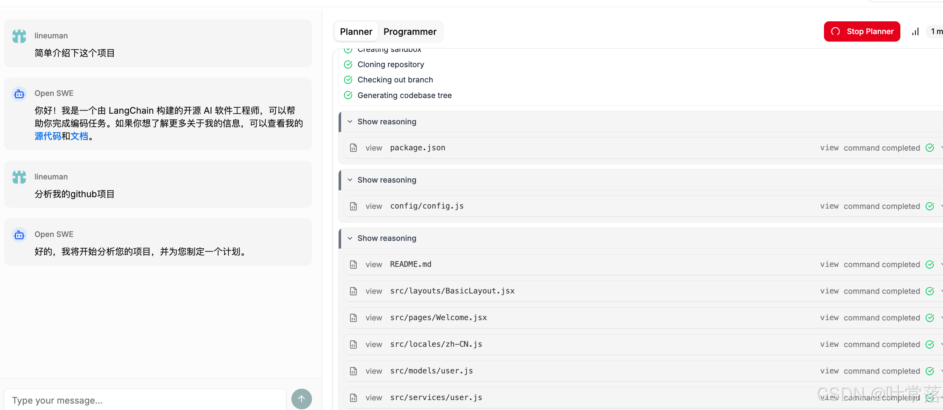Image resolution: width=943 pixels, height=410 pixels.
Task: Click the completed check for config/config.js
Action: tap(929, 206)
